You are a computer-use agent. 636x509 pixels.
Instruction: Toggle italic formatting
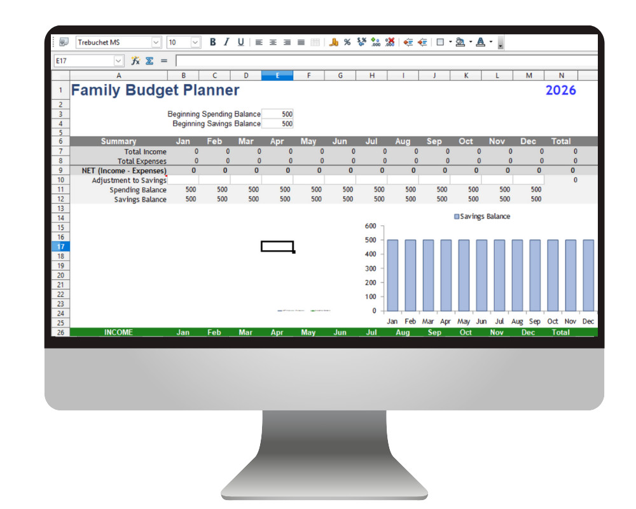click(226, 42)
